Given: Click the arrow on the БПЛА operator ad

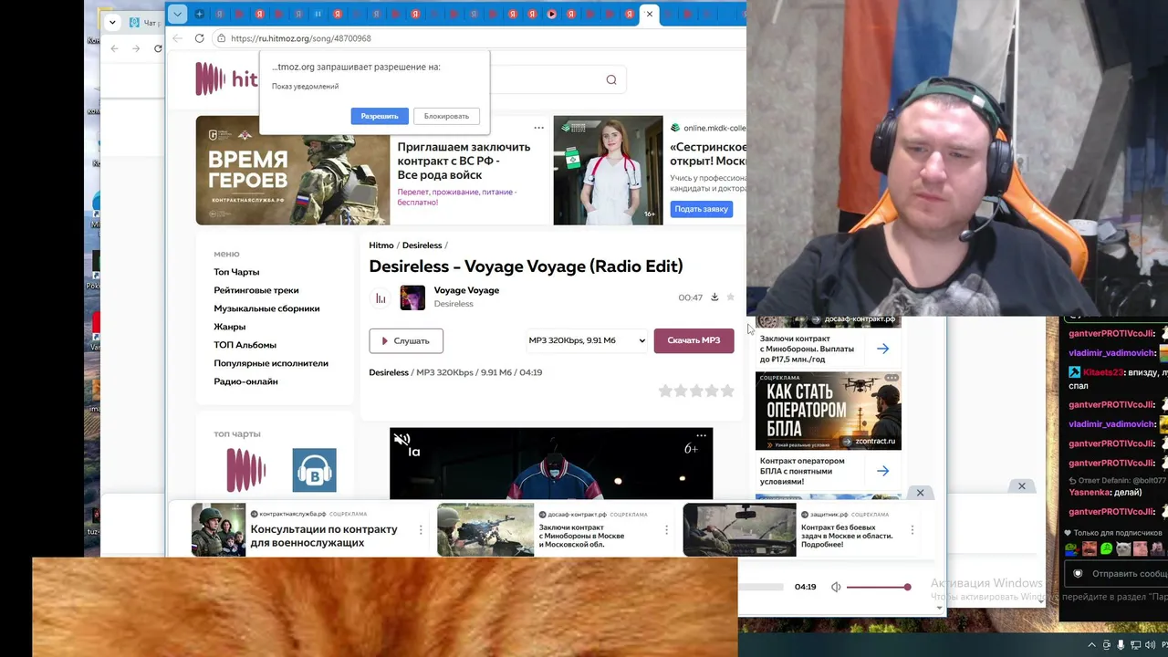Looking at the screenshot, I should click(882, 471).
